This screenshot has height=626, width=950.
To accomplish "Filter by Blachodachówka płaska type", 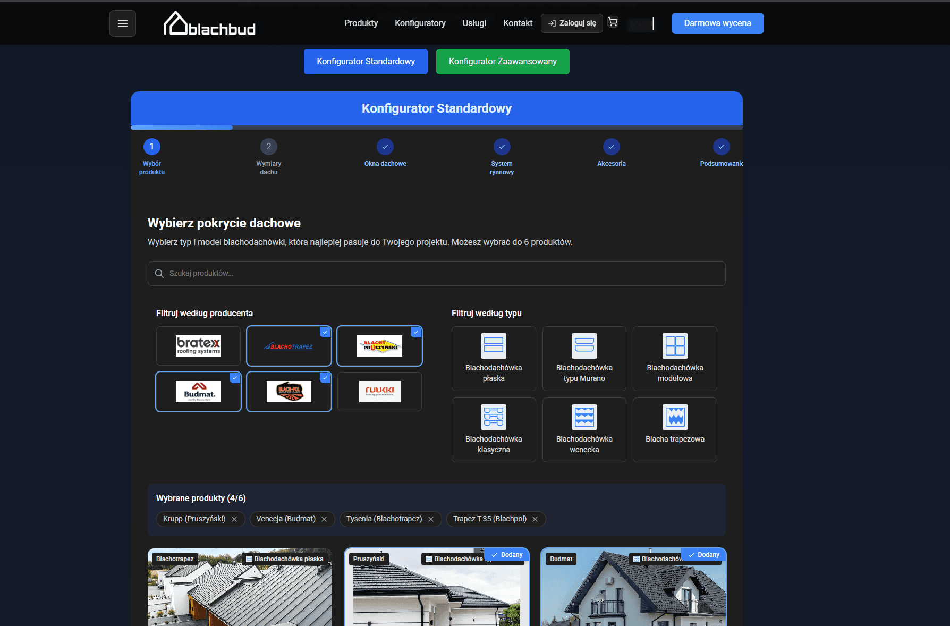I will [x=494, y=359].
